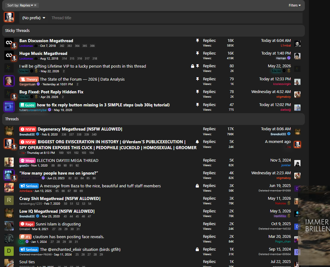Click last poster datboijj
Image resolution: width=330 pixels, height=267 pixels.
tap(285, 110)
